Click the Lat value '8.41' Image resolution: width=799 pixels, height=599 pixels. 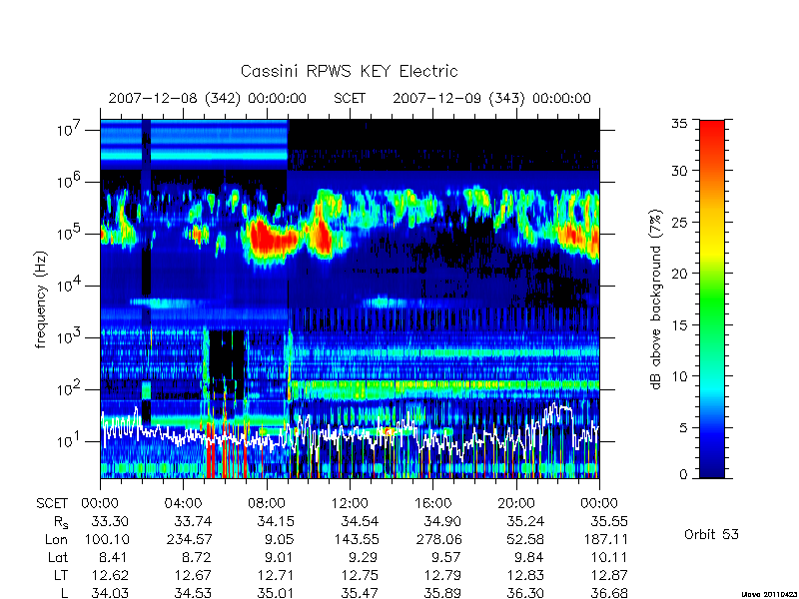point(114,557)
